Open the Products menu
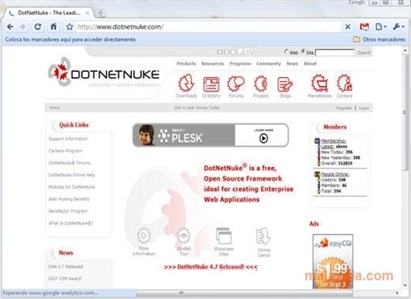 (x=186, y=64)
